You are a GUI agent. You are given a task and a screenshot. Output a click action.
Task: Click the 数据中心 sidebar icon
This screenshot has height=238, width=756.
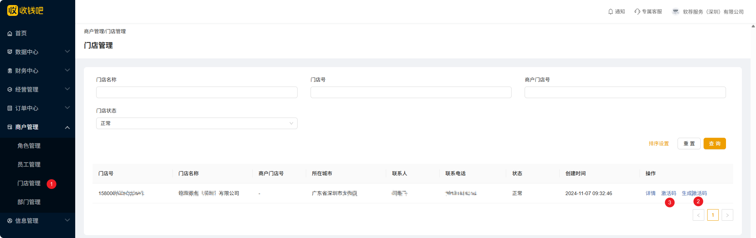pyautogui.click(x=10, y=52)
